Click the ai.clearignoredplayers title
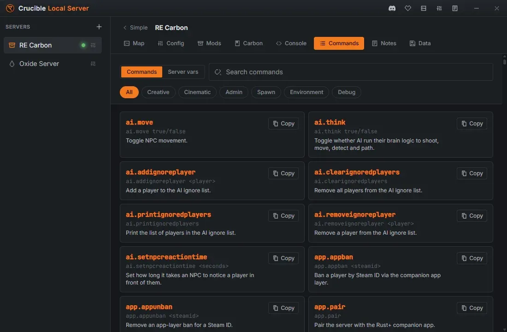The width and height of the screenshot is (507, 332). (357, 172)
